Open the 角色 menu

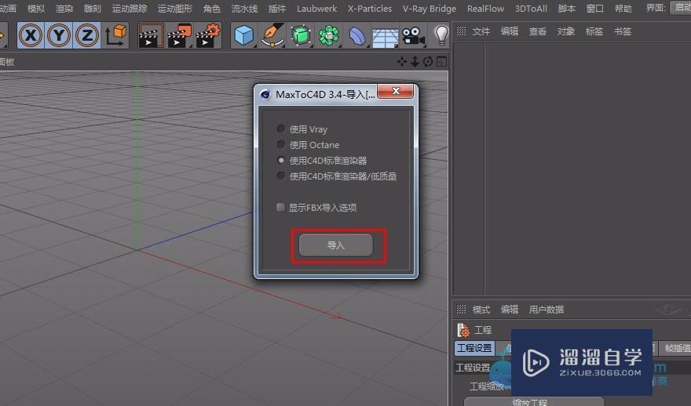[212, 9]
